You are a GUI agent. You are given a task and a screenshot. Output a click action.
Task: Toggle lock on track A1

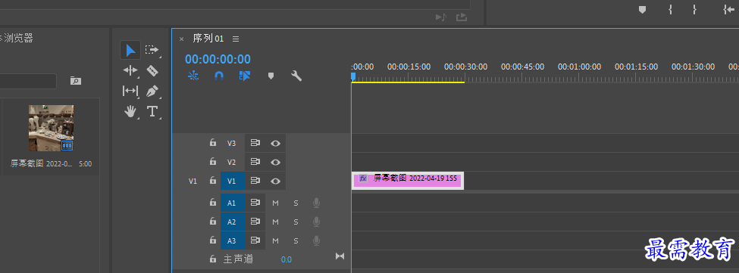click(x=213, y=203)
